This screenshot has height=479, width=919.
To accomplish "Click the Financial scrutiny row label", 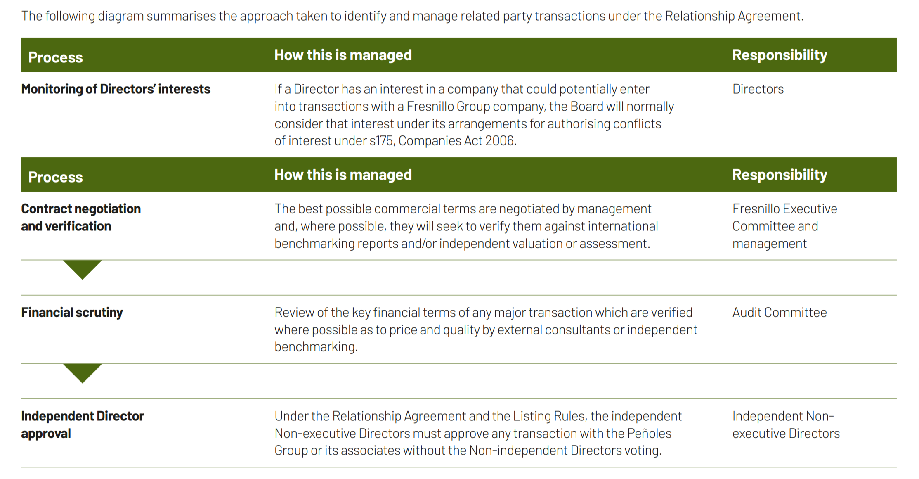I will (72, 313).
